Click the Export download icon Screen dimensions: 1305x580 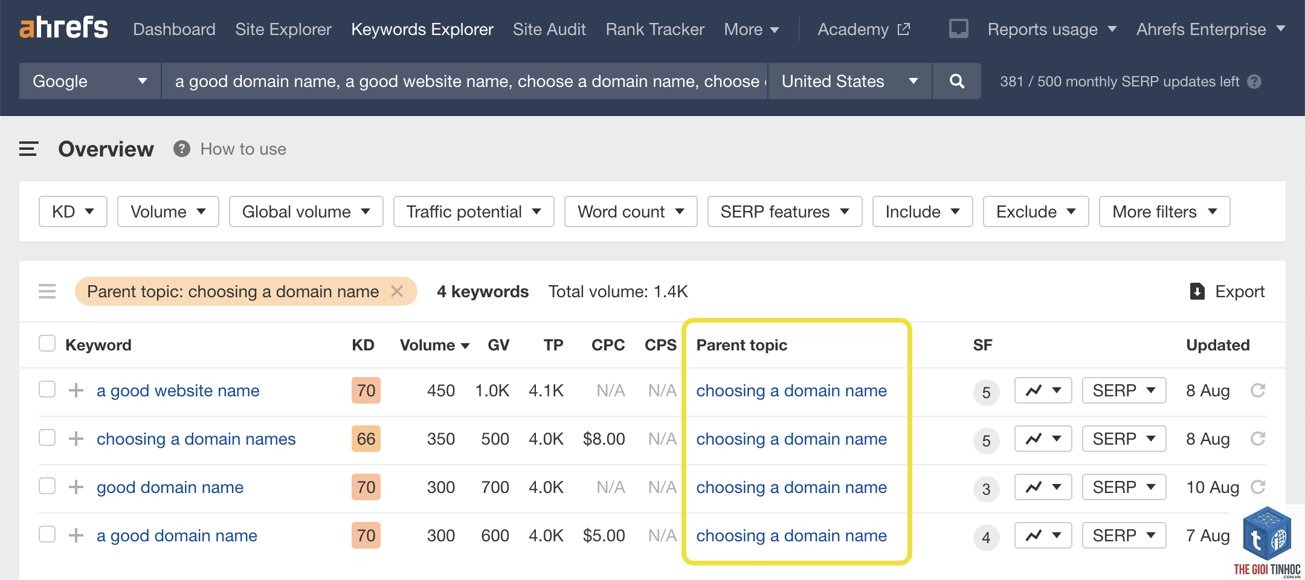click(x=1197, y=291)
